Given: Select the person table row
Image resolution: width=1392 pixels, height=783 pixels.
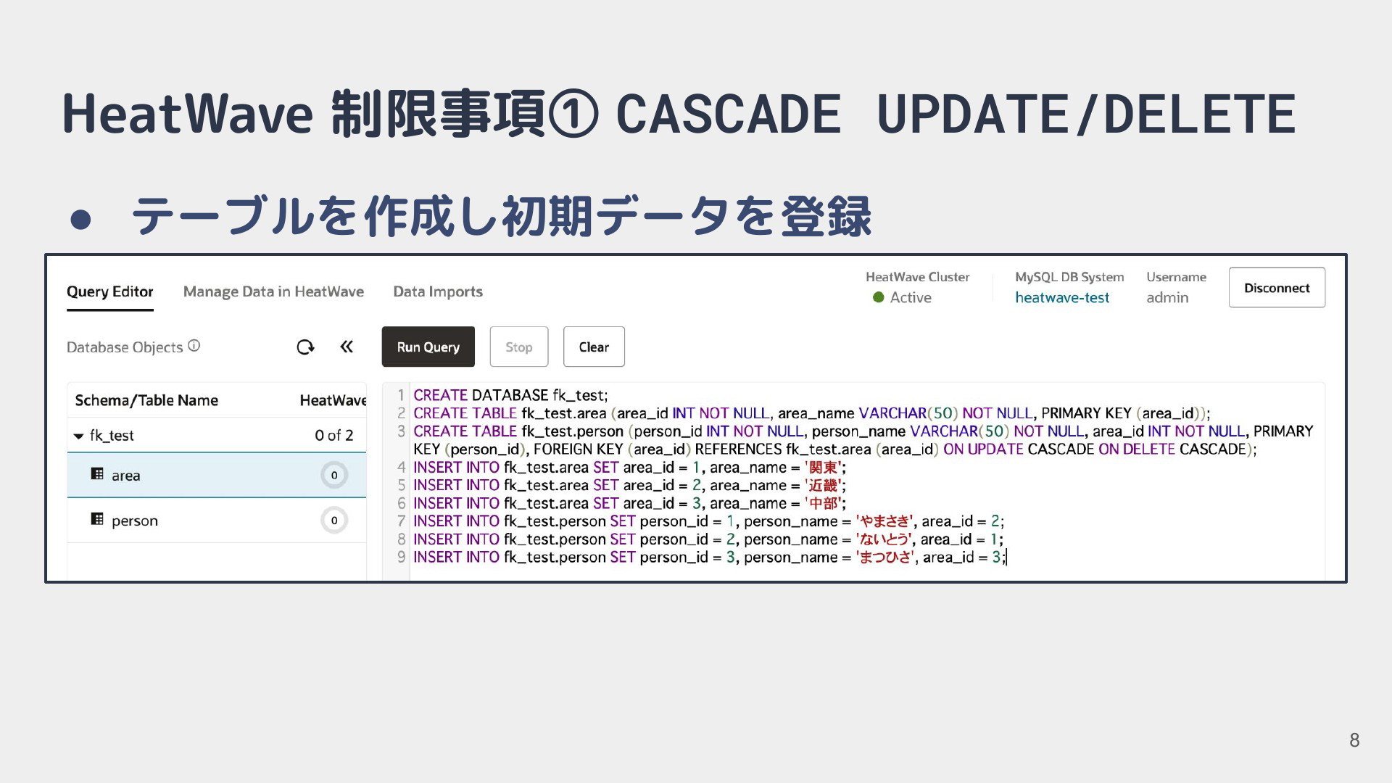Looking at the screenshot, I should (x=217, y=521).
